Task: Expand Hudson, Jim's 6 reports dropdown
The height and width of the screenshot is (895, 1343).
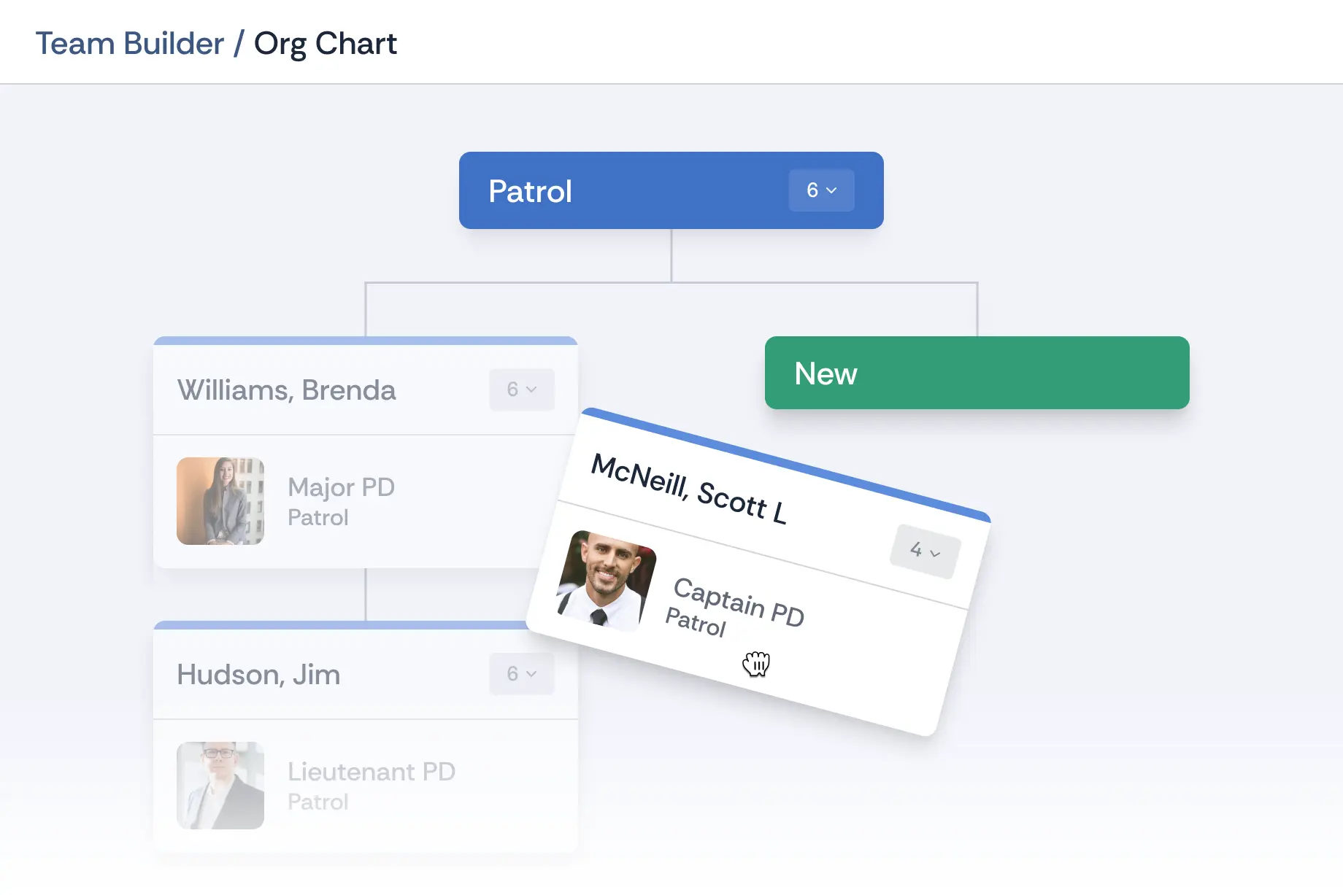Action: pos(521,674)
